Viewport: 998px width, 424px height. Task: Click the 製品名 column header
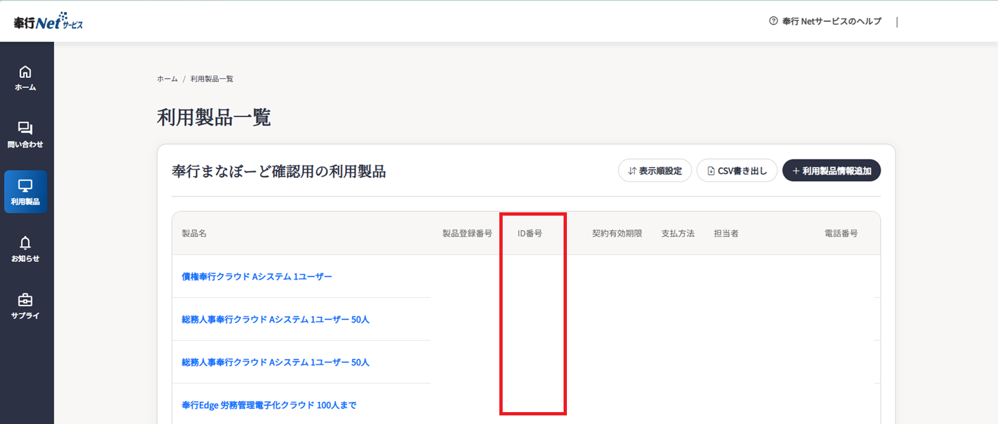[194, 233]
